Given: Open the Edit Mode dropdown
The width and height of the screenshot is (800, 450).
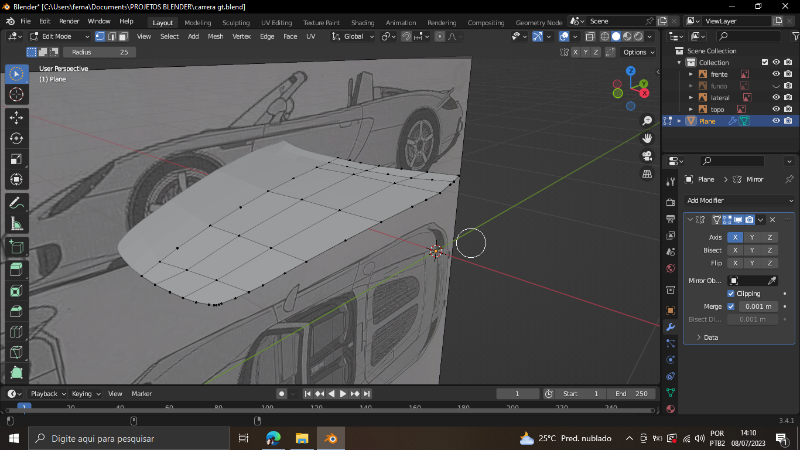Looking at the screenshot, I should pos(59,36).
